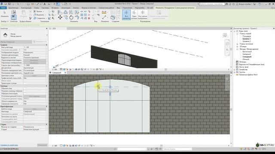The image size is (275, 154).
Task: Collapse the Views (all) tree node
Action: tap(235, 31)
